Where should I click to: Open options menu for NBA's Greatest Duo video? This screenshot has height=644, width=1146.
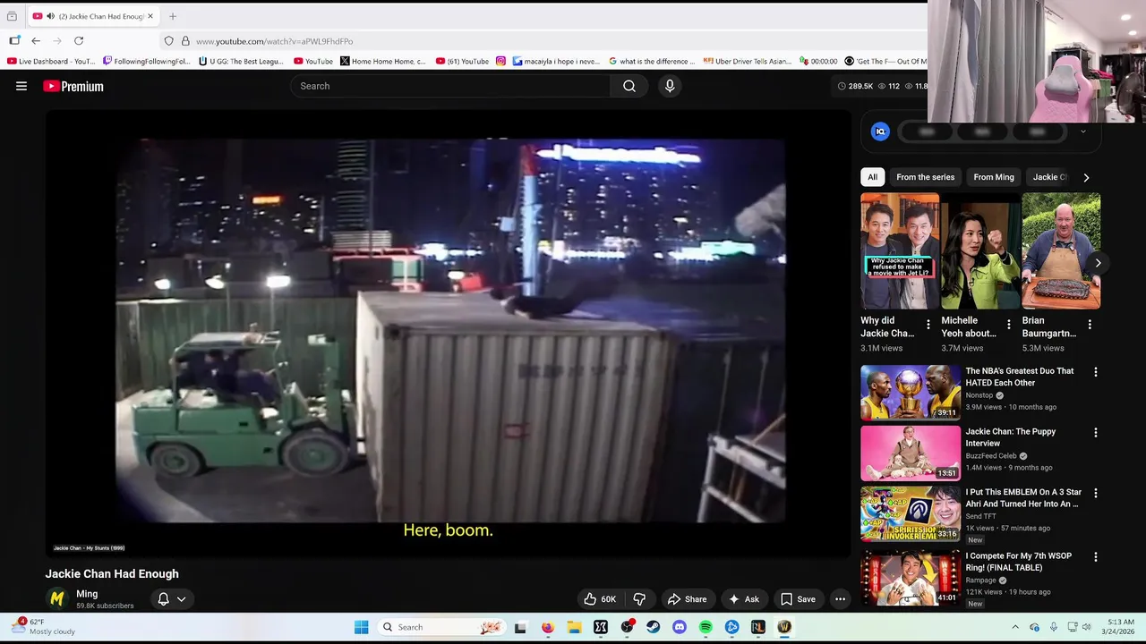click(x=1095, y=372)
